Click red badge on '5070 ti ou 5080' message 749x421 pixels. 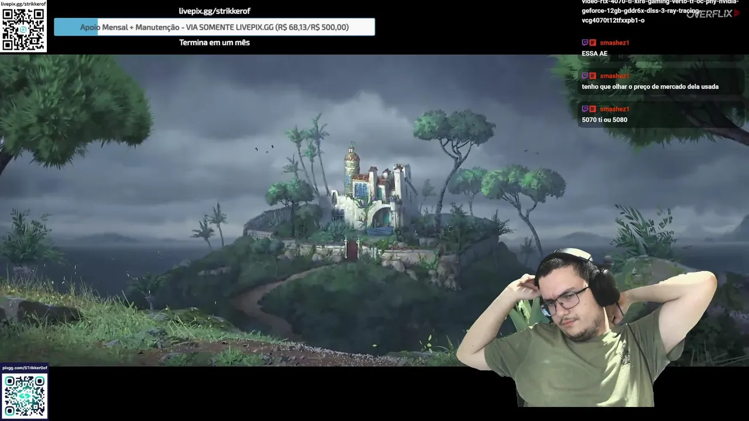593,109
